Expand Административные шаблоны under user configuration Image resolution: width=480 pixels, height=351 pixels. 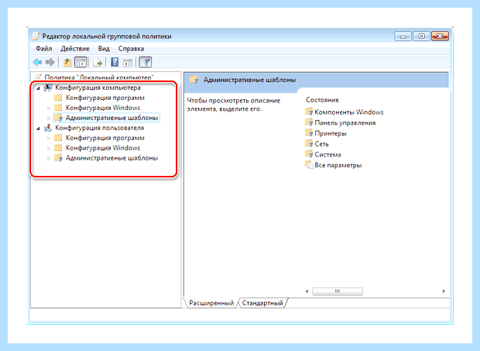pos(49,158)
